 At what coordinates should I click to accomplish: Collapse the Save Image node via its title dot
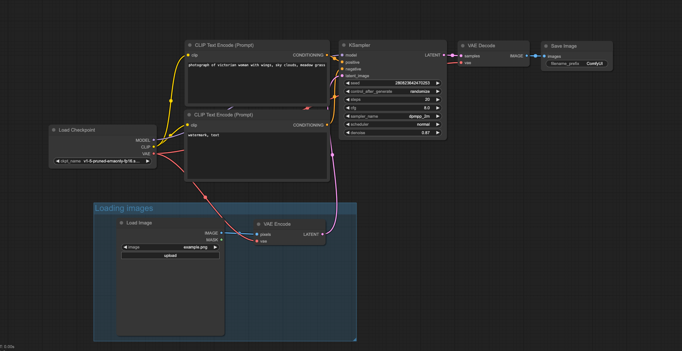click(546, 46)
